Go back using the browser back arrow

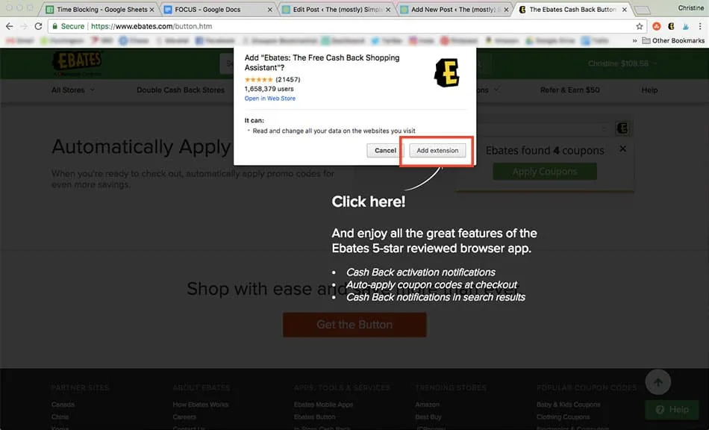[x=9, y=26]
